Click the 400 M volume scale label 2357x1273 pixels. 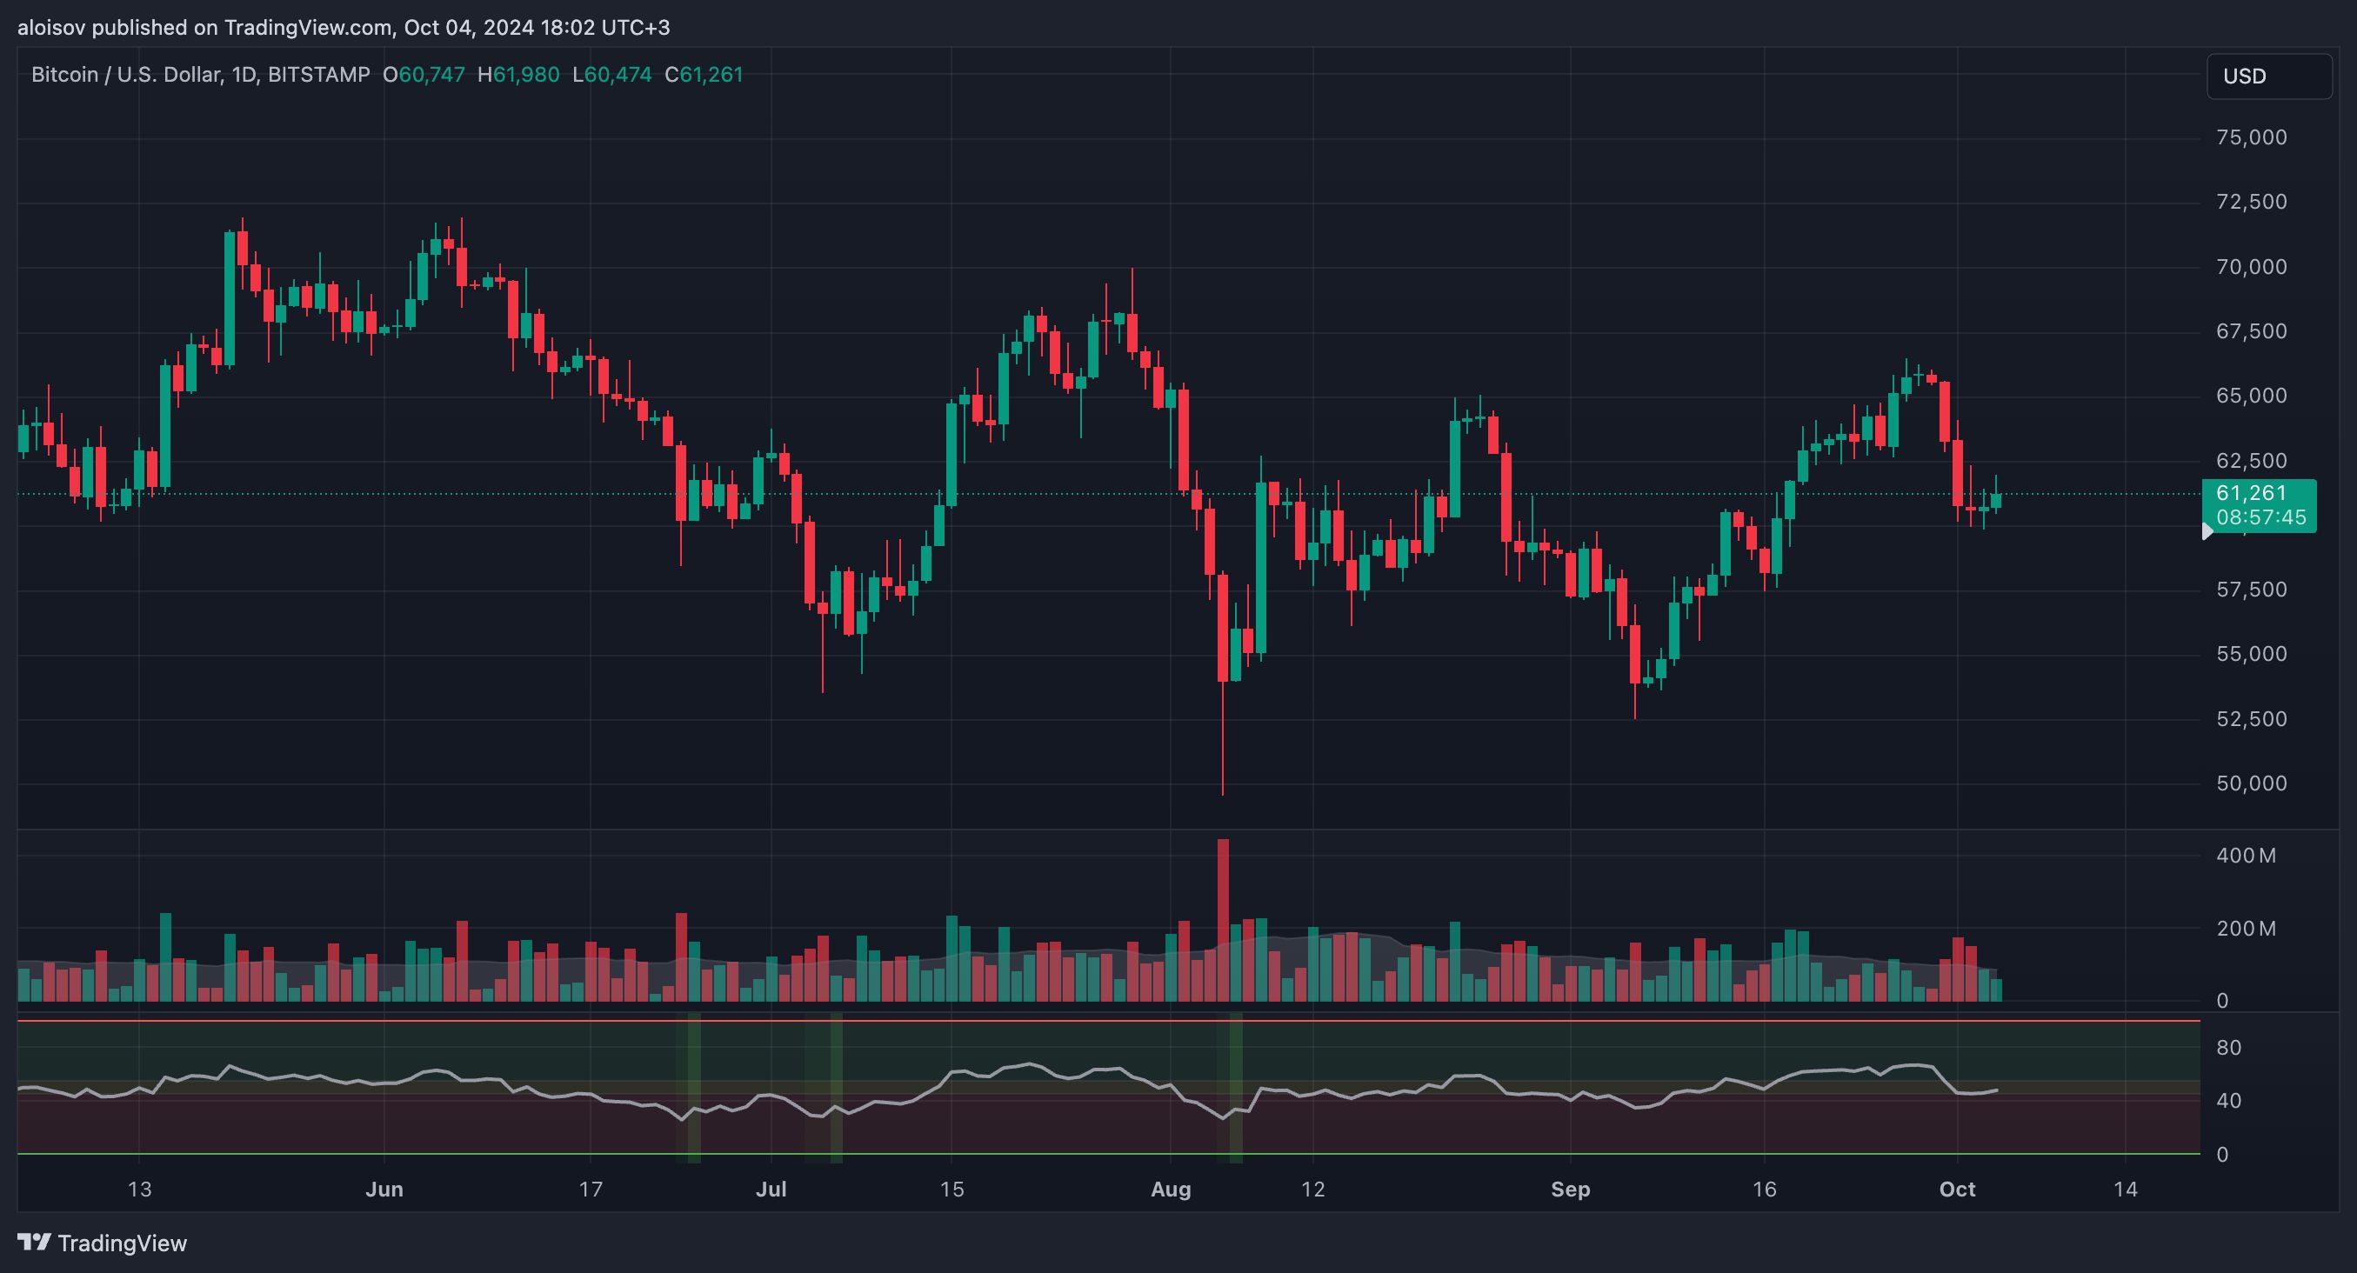2246,856
